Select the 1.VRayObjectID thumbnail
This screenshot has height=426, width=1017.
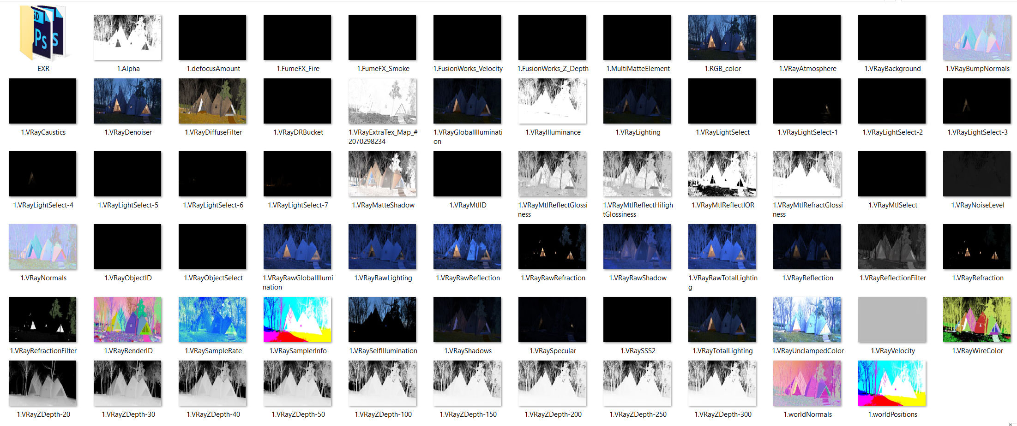[x=127, y=247]
